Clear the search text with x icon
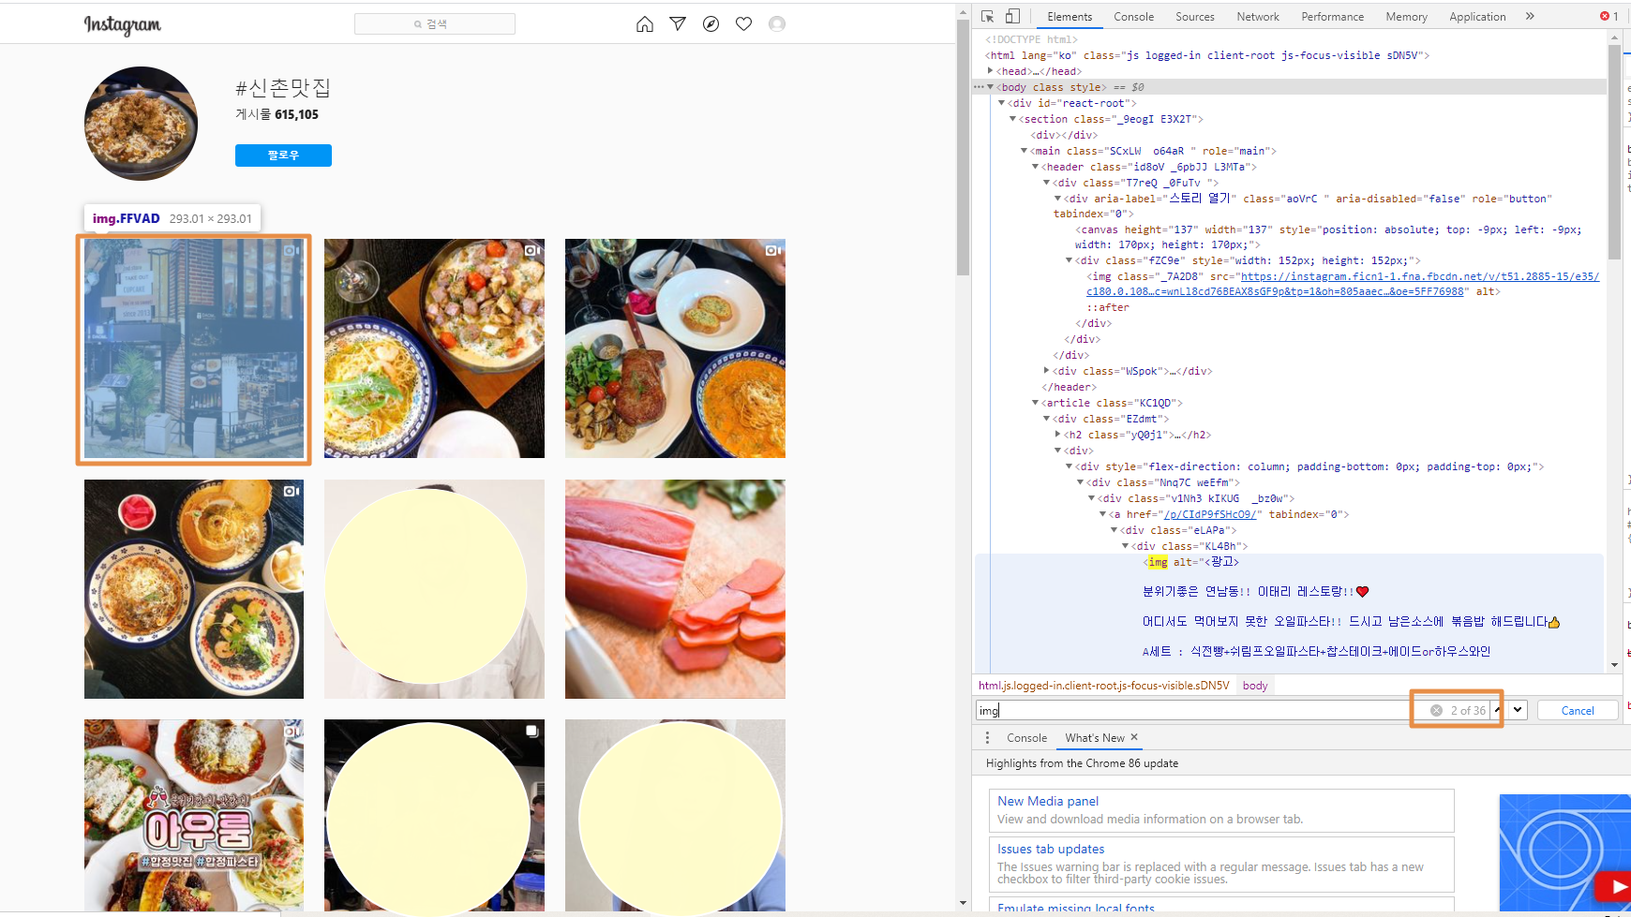1631x917 pixels. point(1436,711)
